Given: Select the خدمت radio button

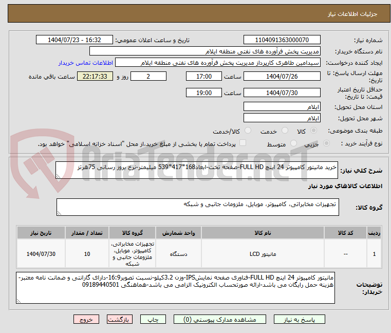Looking at the screenshot, I should pos(285,131).
